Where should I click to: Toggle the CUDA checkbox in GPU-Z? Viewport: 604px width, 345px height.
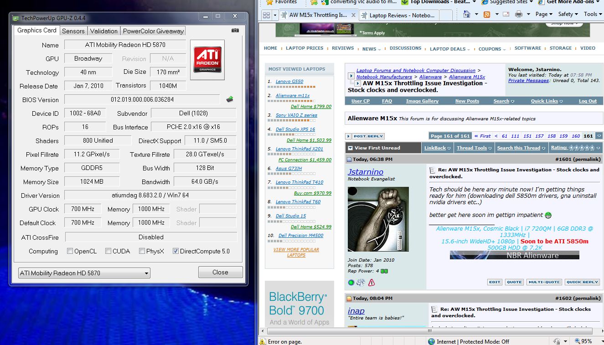coord(108,251)
